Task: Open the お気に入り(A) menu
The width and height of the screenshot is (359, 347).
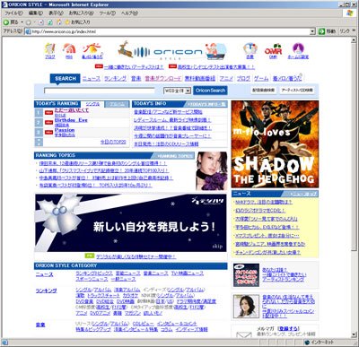Action: [81, 13]
